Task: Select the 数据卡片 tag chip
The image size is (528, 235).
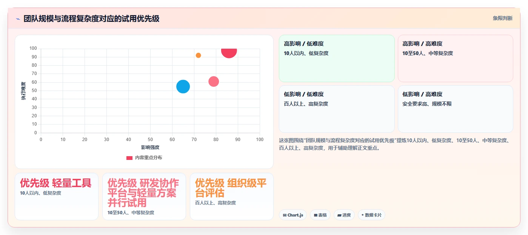Action: [x=371, y=215]
